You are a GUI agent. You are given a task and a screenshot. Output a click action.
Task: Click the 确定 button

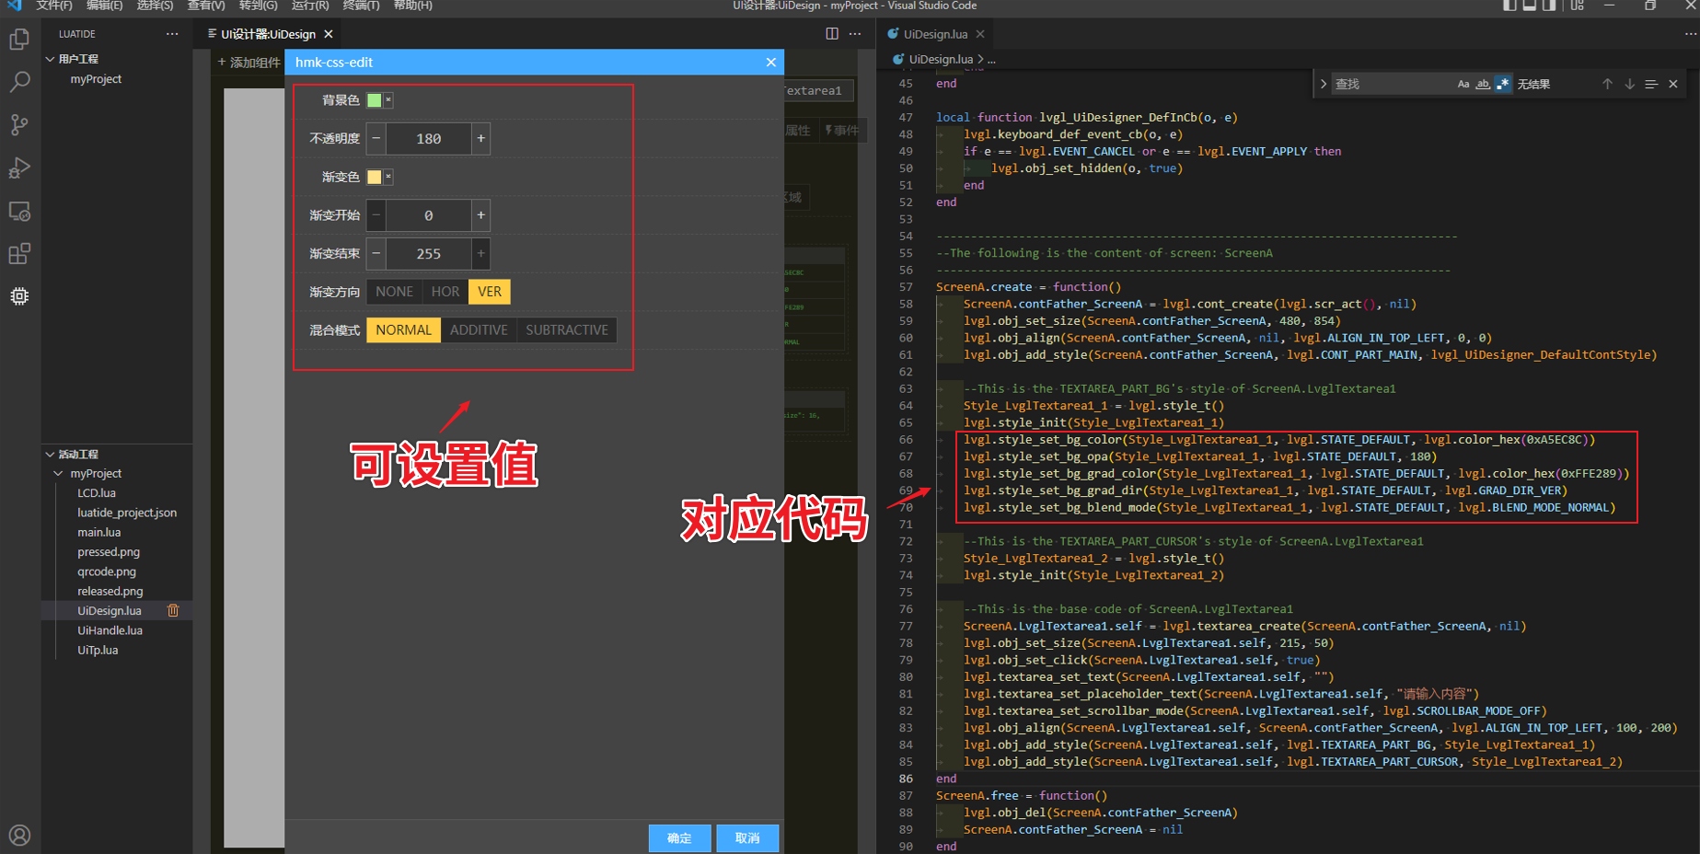point(679,838)
